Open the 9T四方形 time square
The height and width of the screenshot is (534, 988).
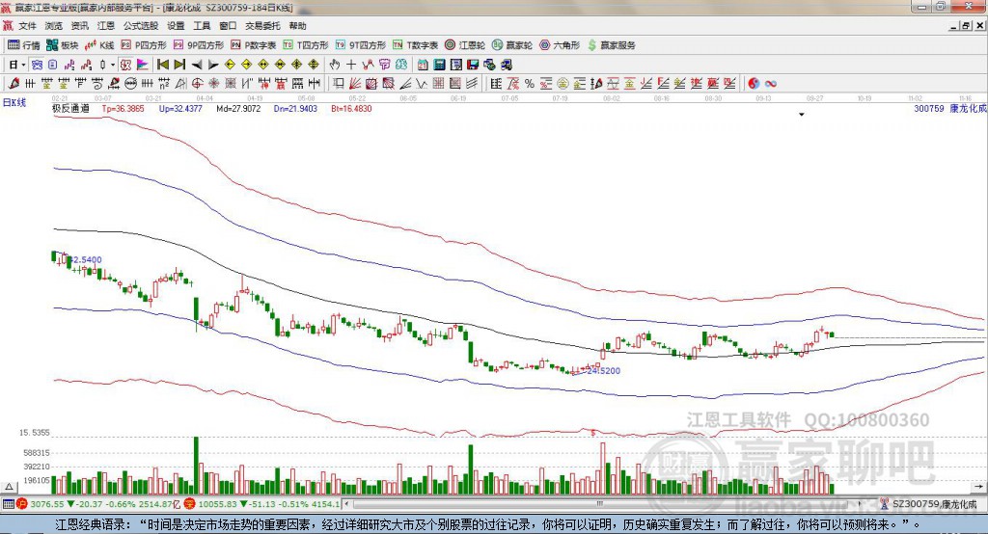click(x=361, y=45)
